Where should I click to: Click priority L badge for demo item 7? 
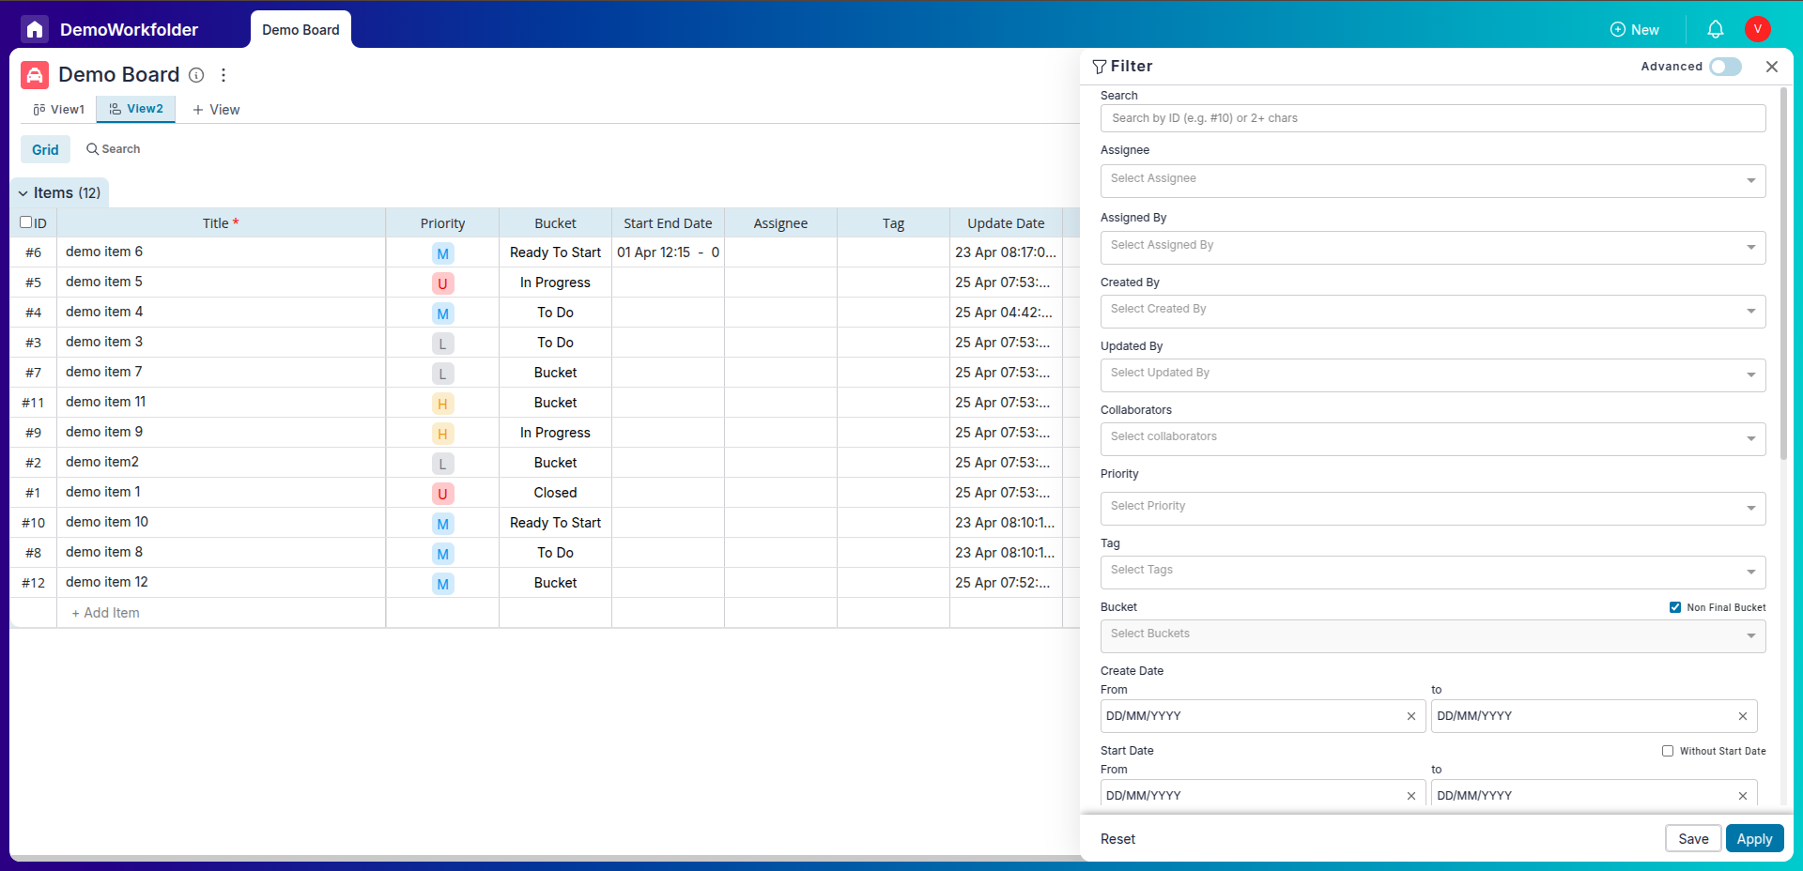[x=442, y=374]
